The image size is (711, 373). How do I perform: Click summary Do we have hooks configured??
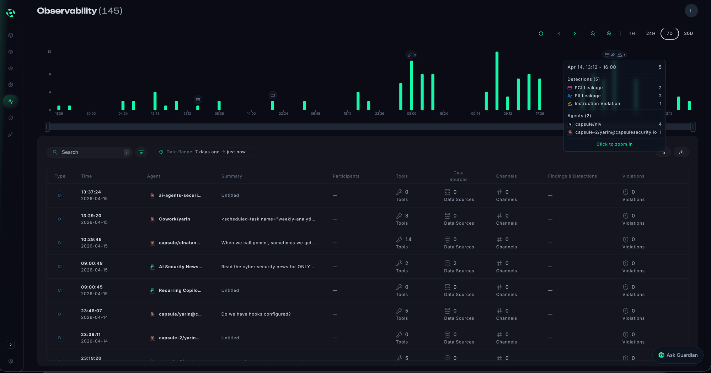[256, 314]
